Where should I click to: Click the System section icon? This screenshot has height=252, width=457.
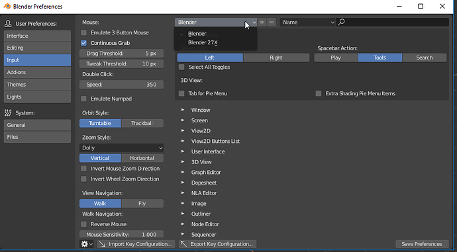[8, 113]
